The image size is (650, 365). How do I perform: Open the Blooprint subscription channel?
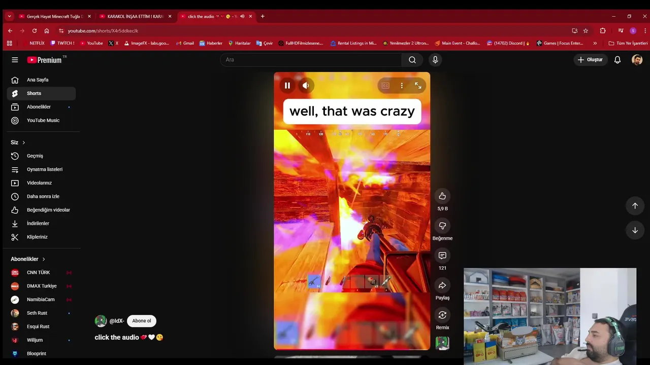(41, 353)
